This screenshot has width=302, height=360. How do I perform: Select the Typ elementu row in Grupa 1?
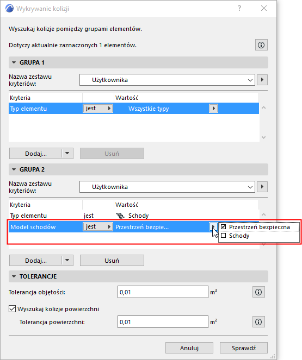coord(134,108)
